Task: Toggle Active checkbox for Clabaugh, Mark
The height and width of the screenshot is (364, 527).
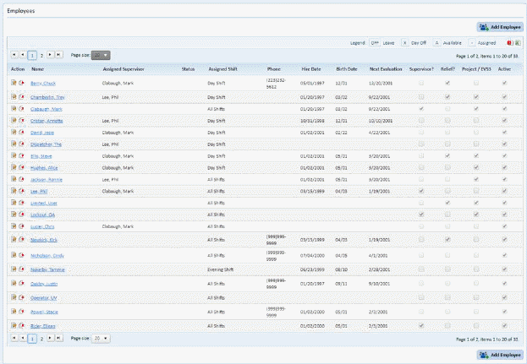Action: tap(505, 109)
